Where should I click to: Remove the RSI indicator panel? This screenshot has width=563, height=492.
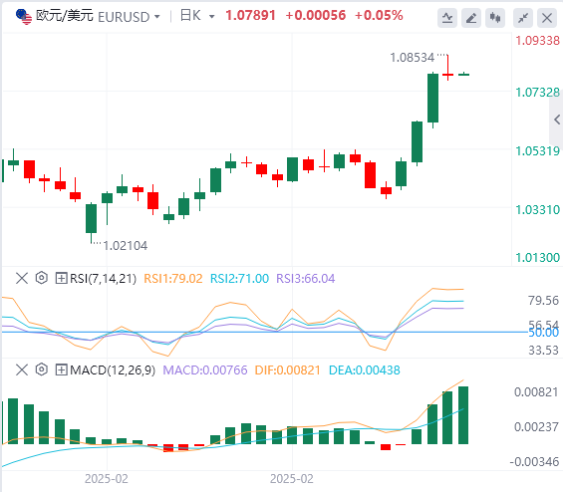coord(22,278)
